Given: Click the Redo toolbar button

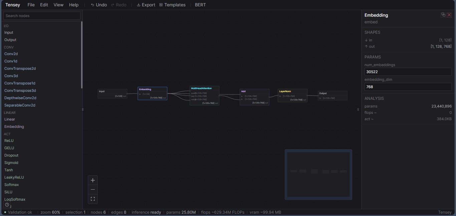Looking at the screenshot, I should coord(119,5).
